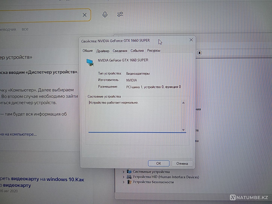Start voice search with the microphone icon
The image size is (272, 204).
[x=105, y=15]
